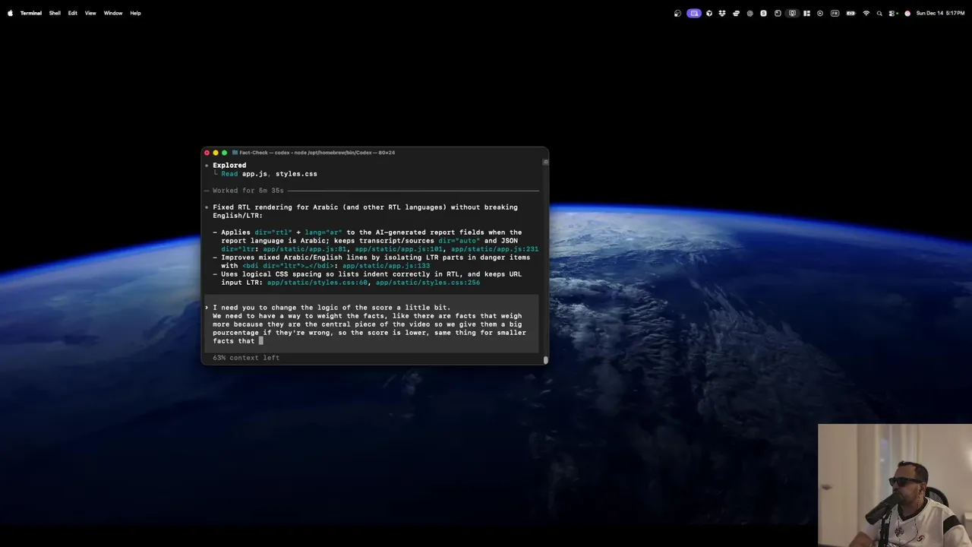Click 'styles.css' in the Read line
The height and width of the screenshot is (547, 972).
296,174
